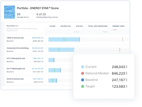The height and width of the screenshot is (107, 142).
Task: Click the 123,583 Target value
Action: pos(119,86)
